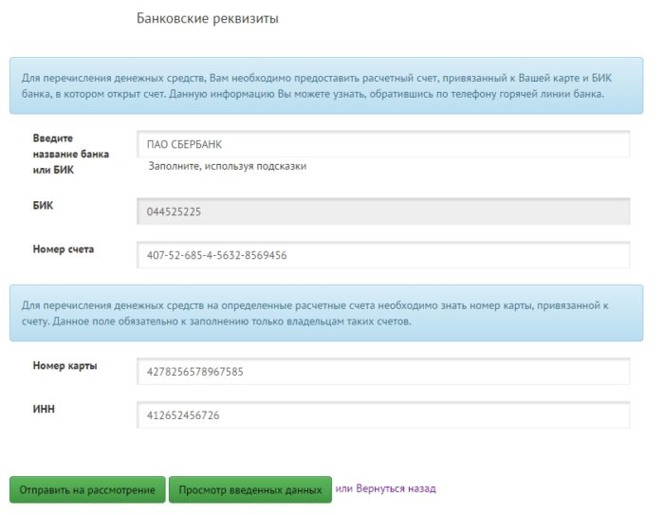Image resolution: width=664 pixels, height=515 pixels.
Task: Open Просмотр введенных данных
Action: point(249,489)
